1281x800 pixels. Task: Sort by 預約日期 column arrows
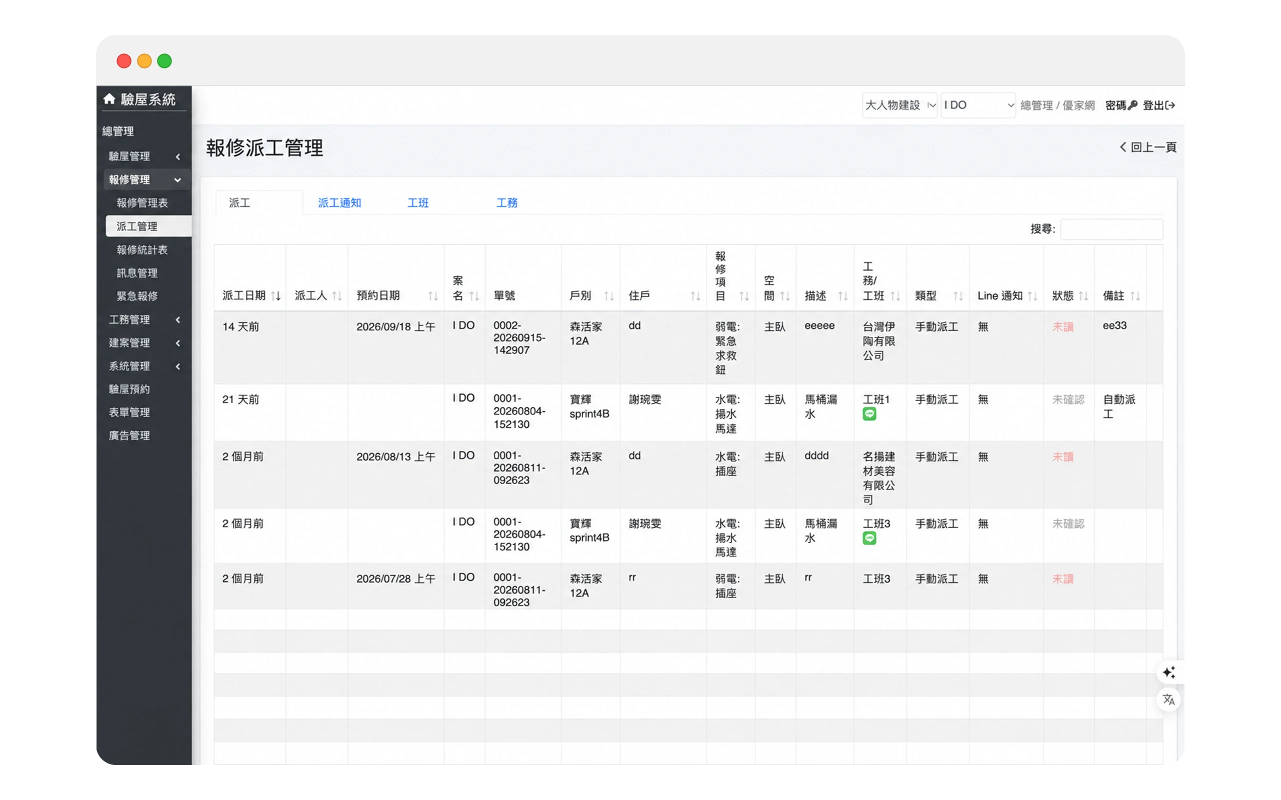[x=433, y=296]
